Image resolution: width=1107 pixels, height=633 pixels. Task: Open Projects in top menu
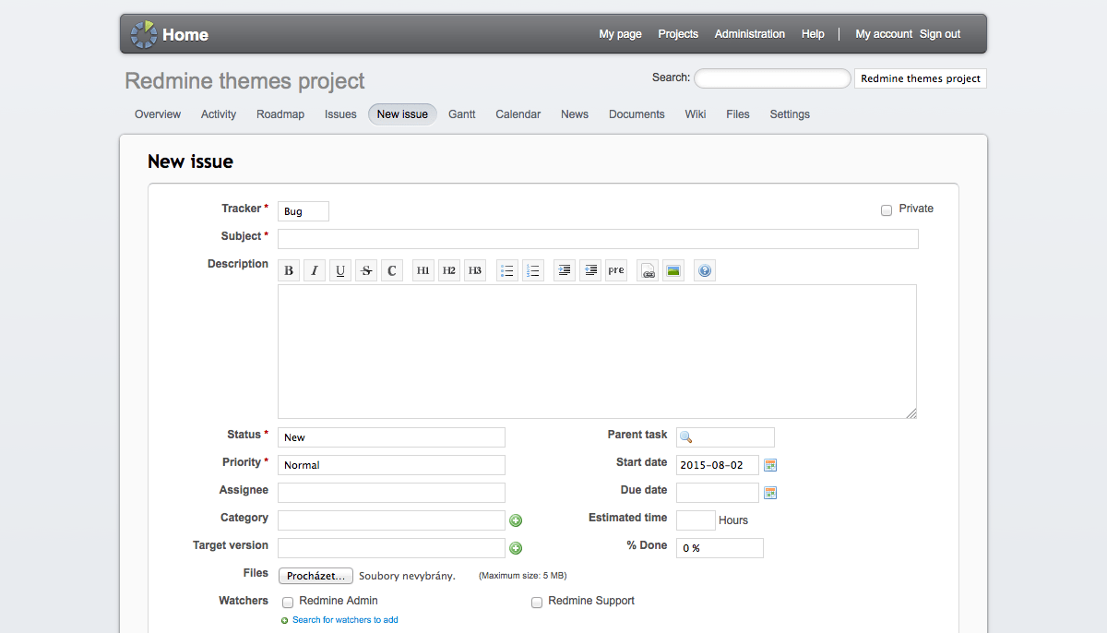coord(678,34)
